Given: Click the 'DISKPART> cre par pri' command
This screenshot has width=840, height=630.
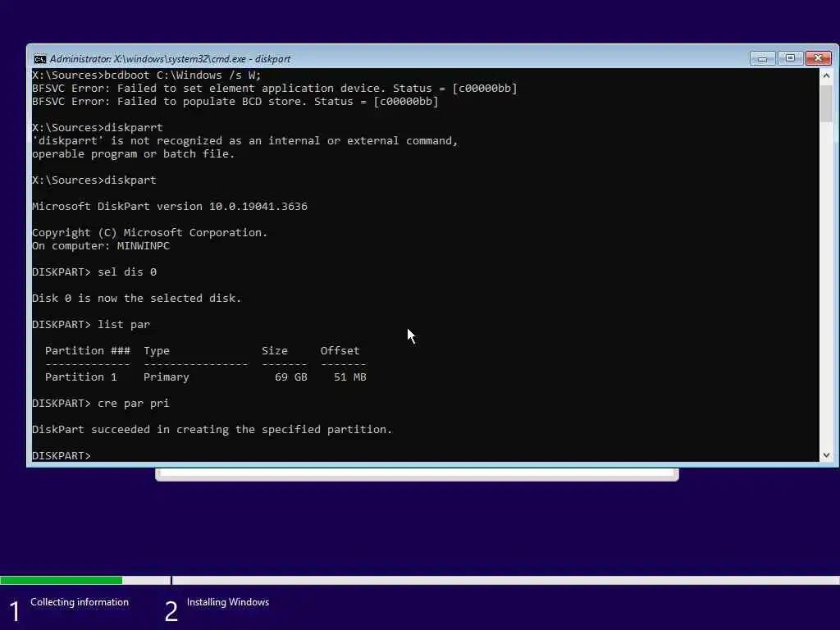Looking at the screenshot, I should click(x=101, y=404).
